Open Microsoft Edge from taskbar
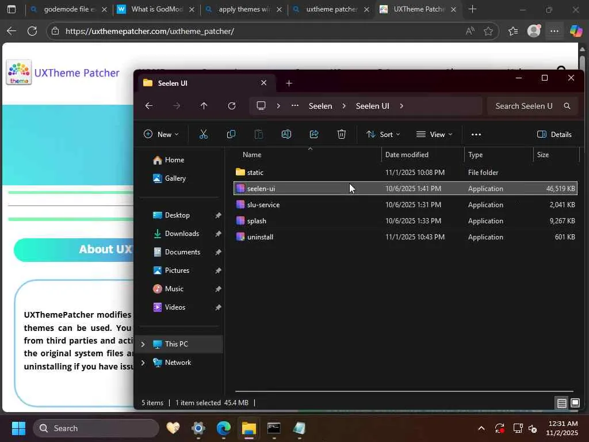 (224, 428)
